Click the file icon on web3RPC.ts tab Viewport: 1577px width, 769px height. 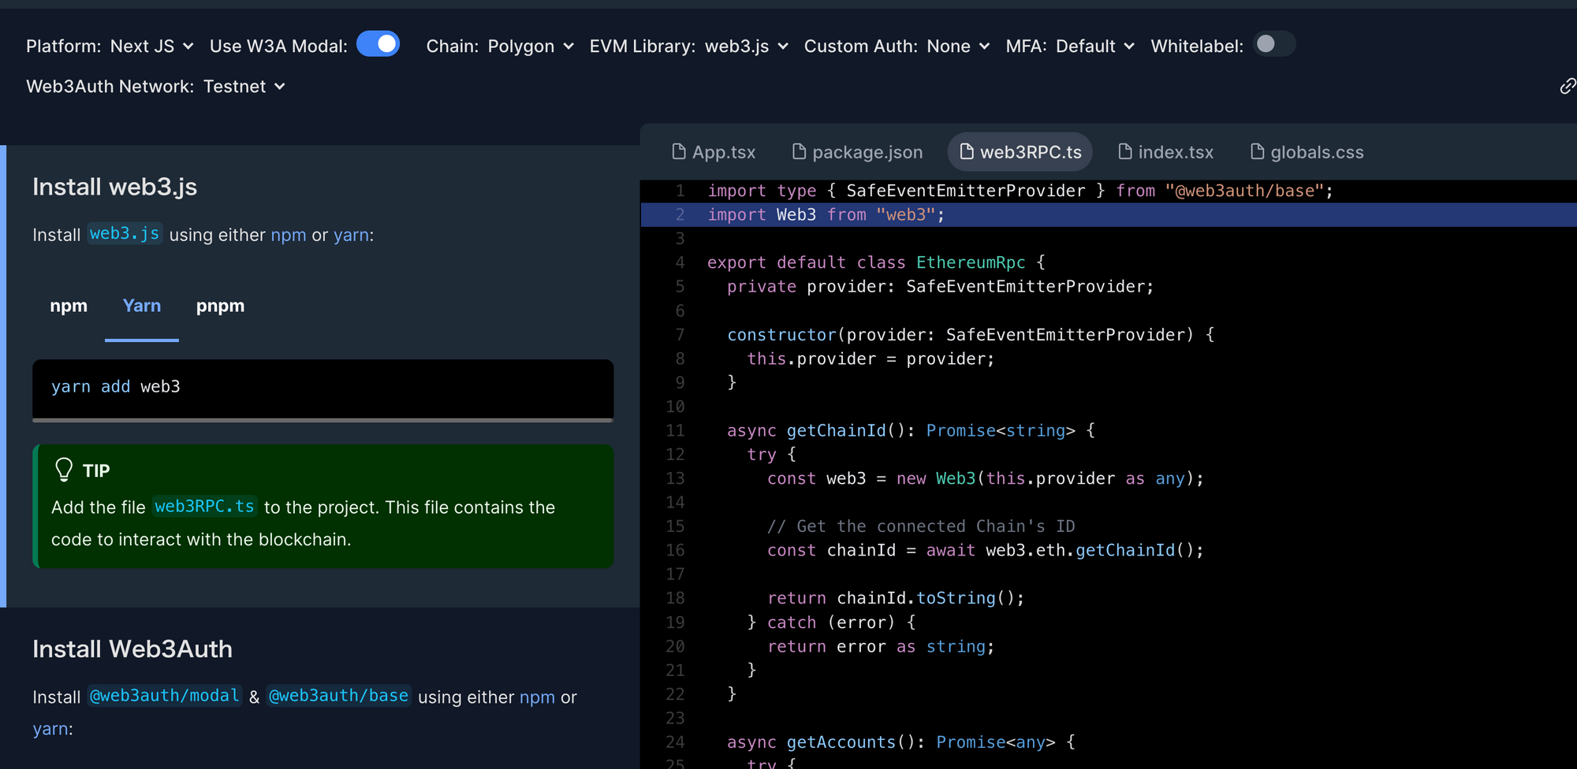966,151
